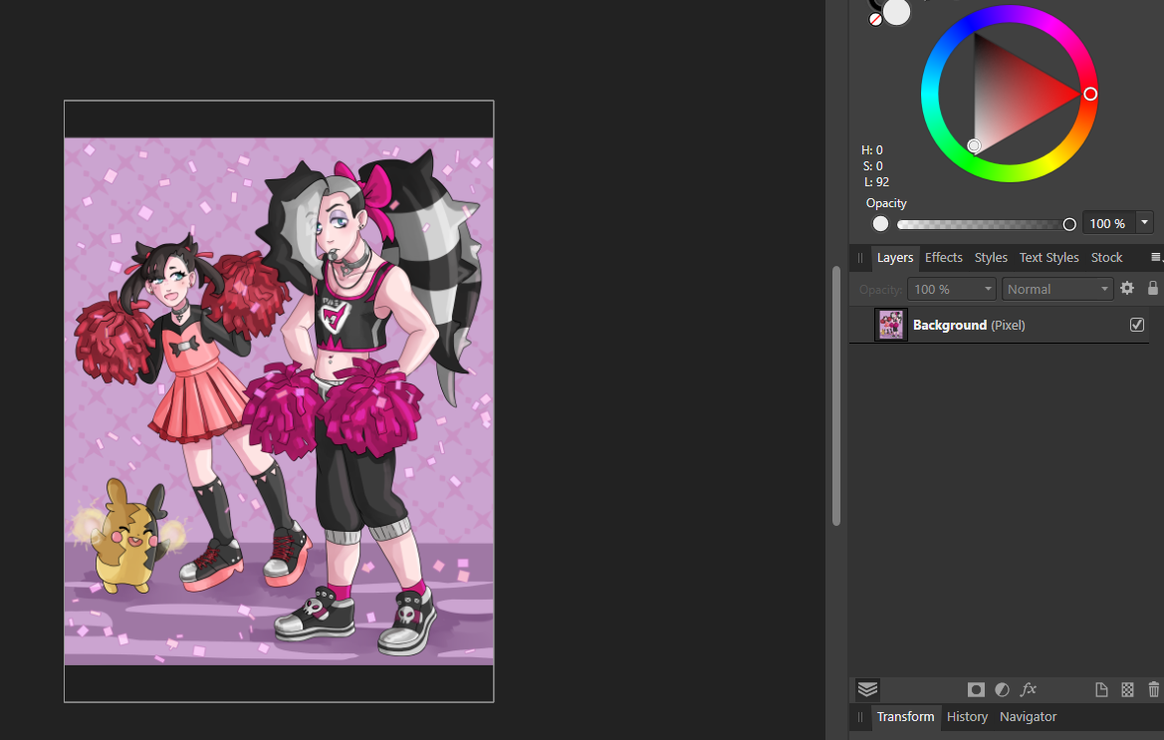Click the handle inside the colour triangle

(974, 145)
